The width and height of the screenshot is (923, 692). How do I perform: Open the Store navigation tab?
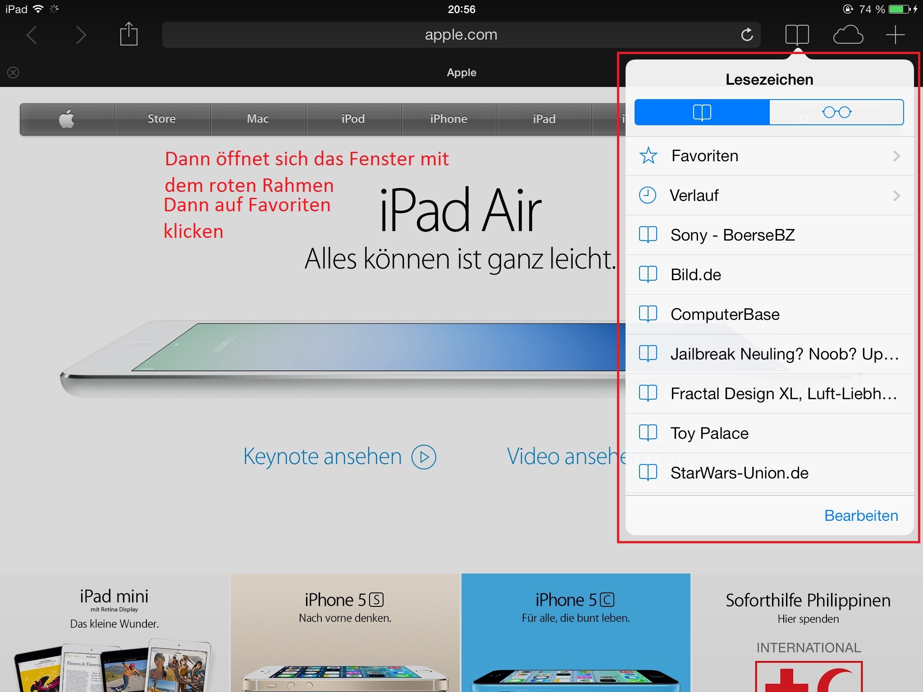(162, 119)
